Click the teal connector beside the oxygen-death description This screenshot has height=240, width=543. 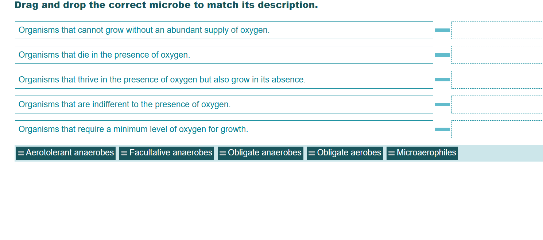coord(442,55)
